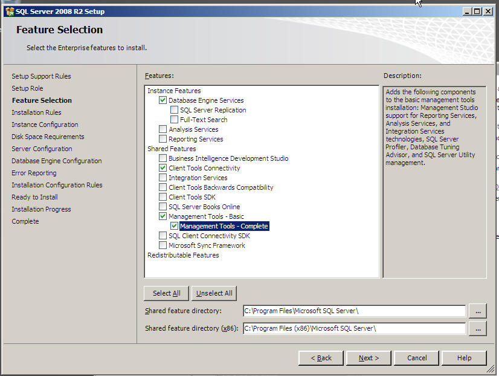Minimize the setup window
This screenshot has width=499, height=376.
(x=467, y=11)
